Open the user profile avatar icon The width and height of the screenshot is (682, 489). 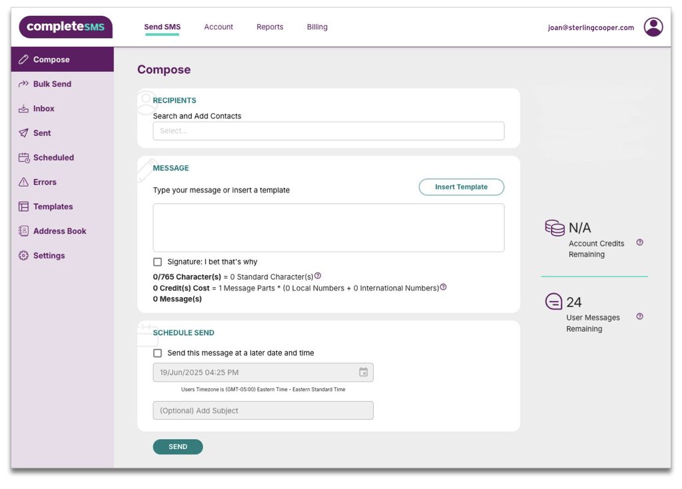point(653,27)
